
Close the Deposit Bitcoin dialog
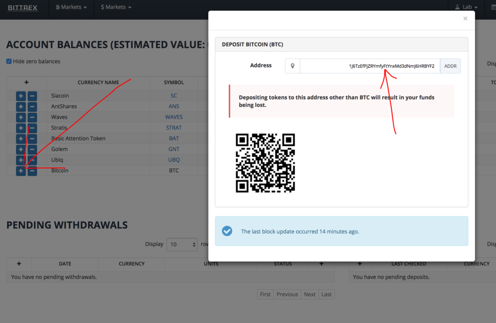tap(465, 19)
